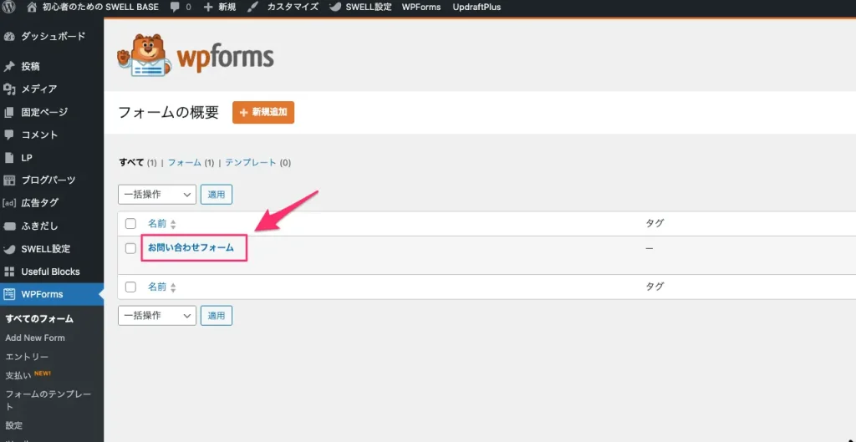Click the media icon beside メディア
Screen dimensions: 856x442
(x=8, y=89)
